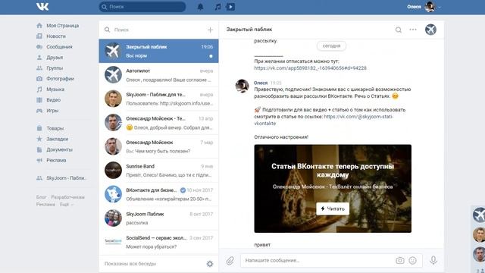Click the conversation list settings gear
Image resolution: width=485 pixels, height=273 pixels.
pyautogui.click(x=210, y=264)
